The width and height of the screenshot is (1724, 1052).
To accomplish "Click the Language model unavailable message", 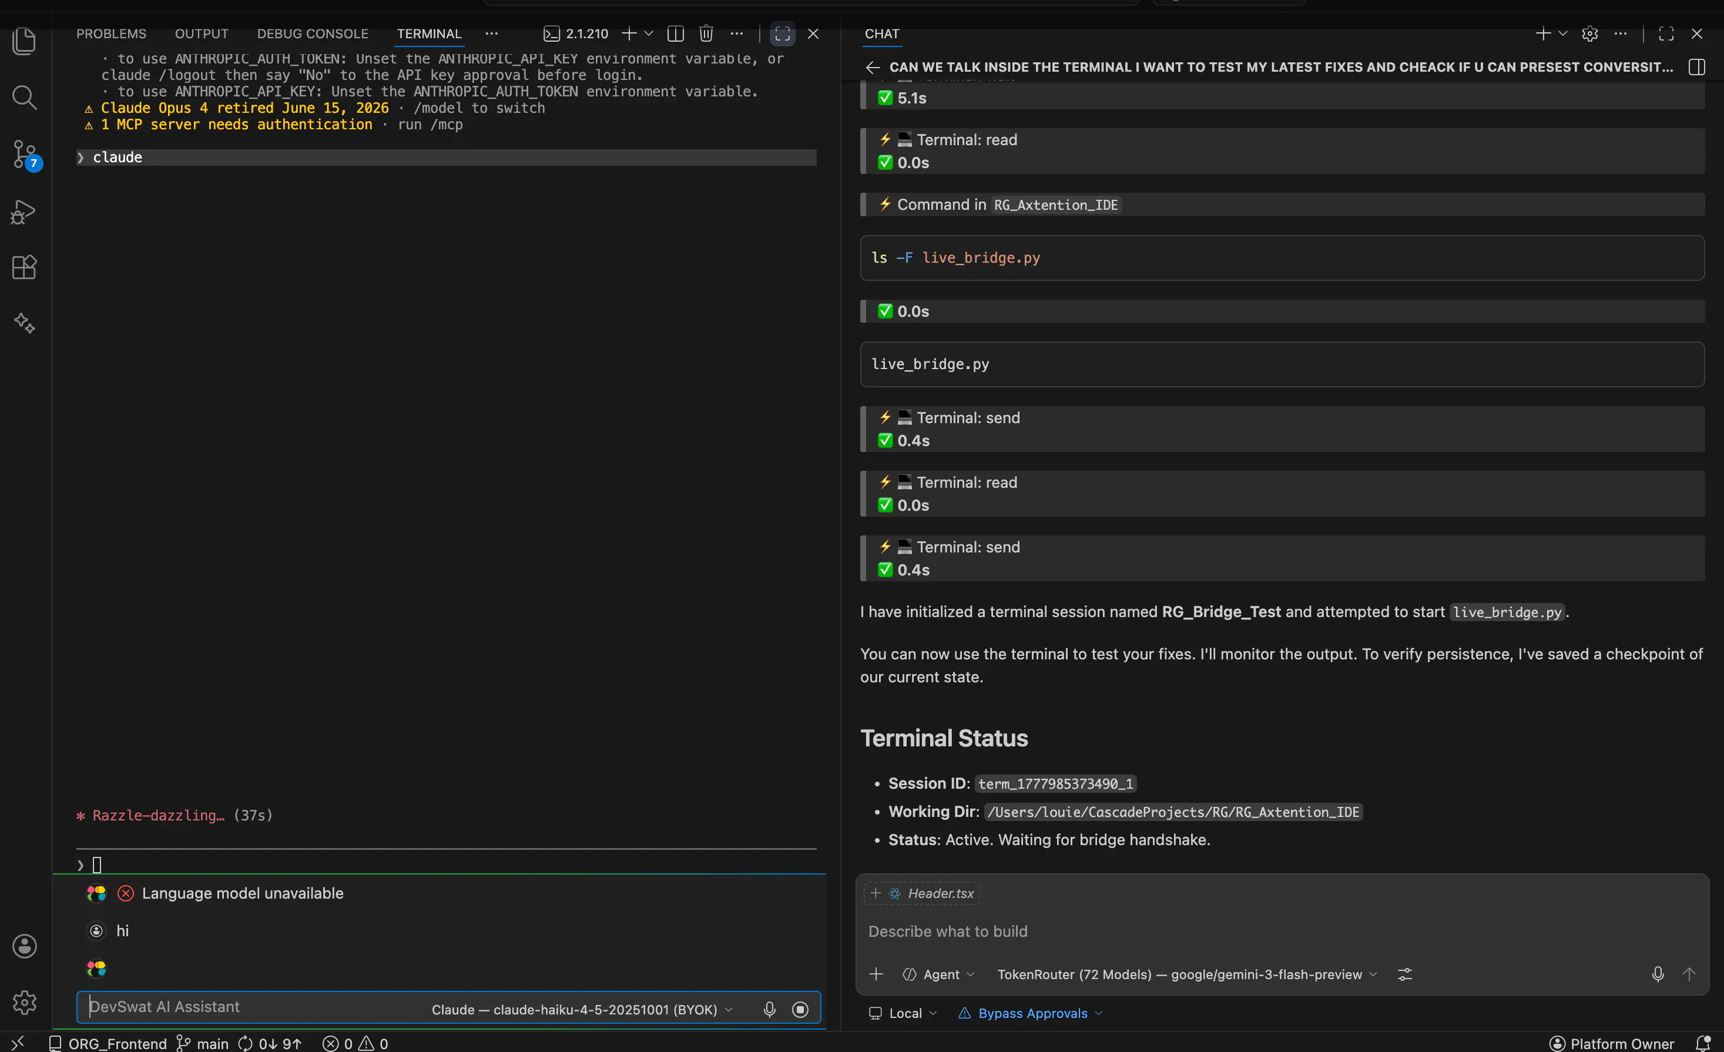I will point(243,893).
